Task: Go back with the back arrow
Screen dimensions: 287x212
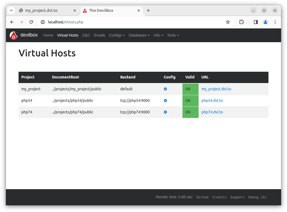Action: (x=12, y=22)
